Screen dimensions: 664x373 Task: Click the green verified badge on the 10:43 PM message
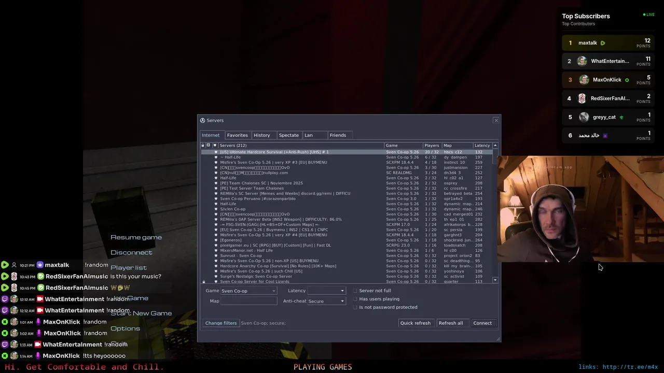(x=40, y=276)
